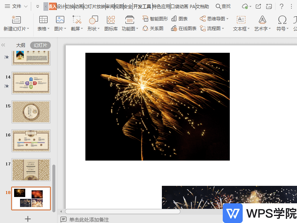Open the 图片 picture dropdown arrow
The image size is (297, 223).
point(64,28)
